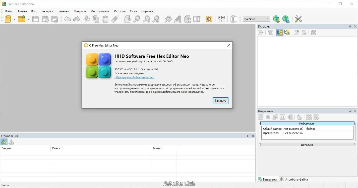The height and width of the screenshot is (188, 358).
Task: Pin the Выделения panel
Action: coord(350,111)
